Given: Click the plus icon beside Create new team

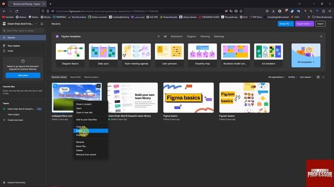Looking at the screenshot, I should [x=4, y=120].
